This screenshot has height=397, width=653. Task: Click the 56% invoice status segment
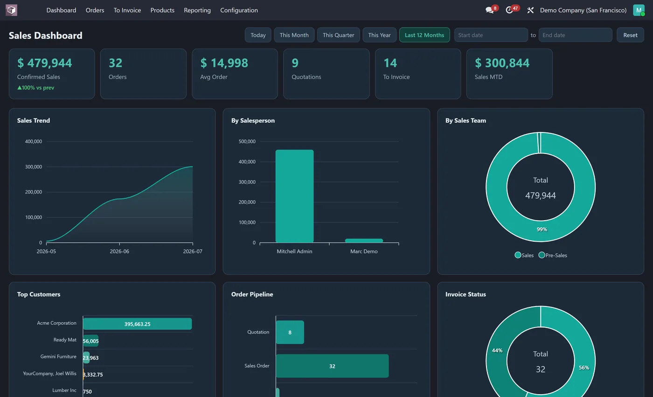(584, 367)
